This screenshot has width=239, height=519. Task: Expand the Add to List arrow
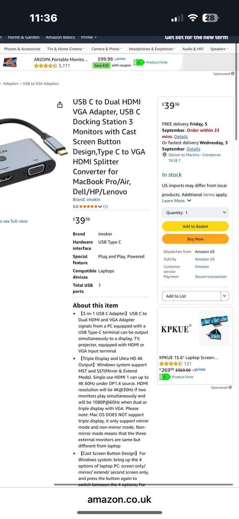225,296
